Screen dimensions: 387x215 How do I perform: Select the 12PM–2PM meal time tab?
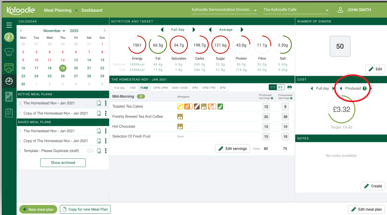tap(160, 88)
